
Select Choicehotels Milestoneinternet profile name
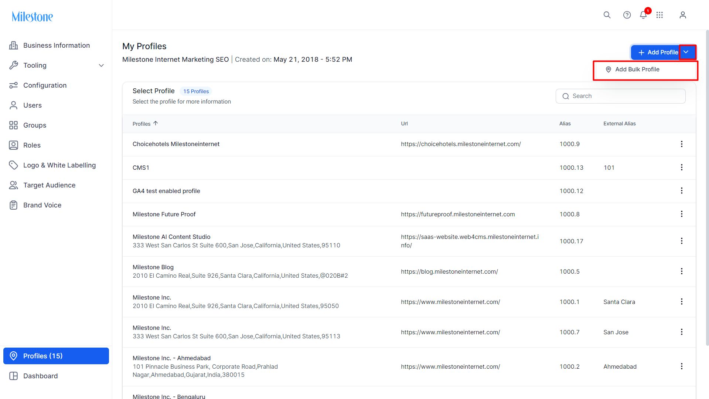click(x=176, y=144)
